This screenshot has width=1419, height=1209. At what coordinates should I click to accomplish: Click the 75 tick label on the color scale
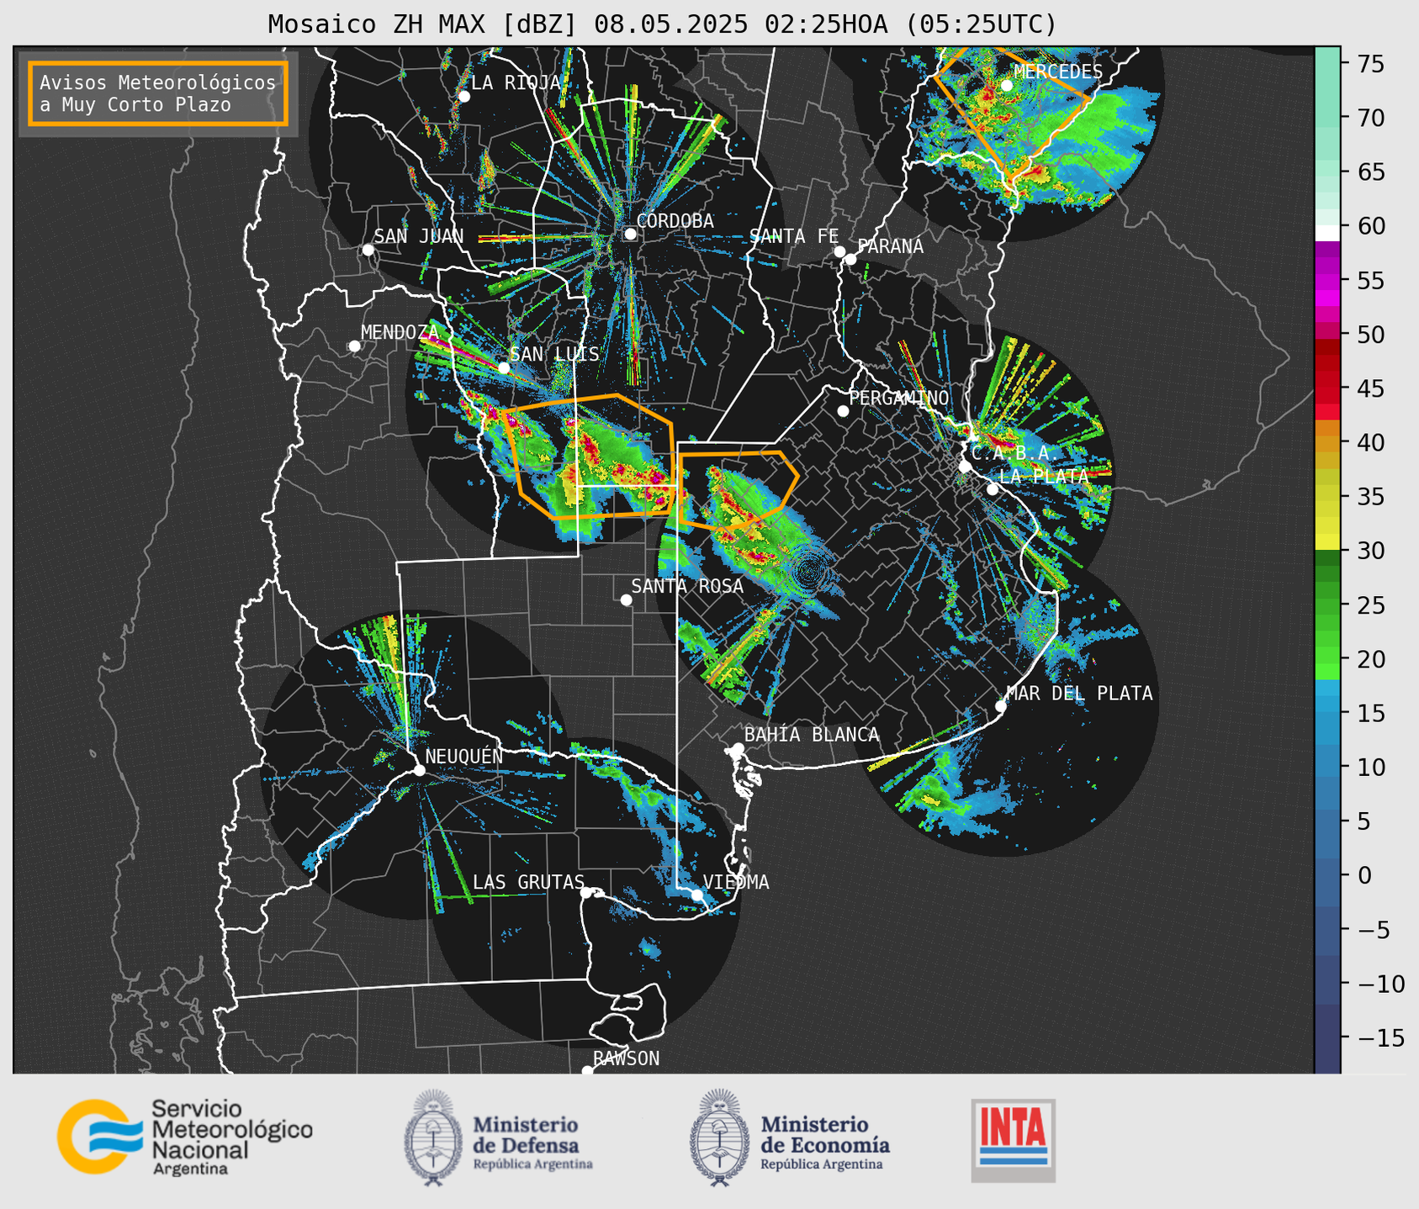point(1371,64)
